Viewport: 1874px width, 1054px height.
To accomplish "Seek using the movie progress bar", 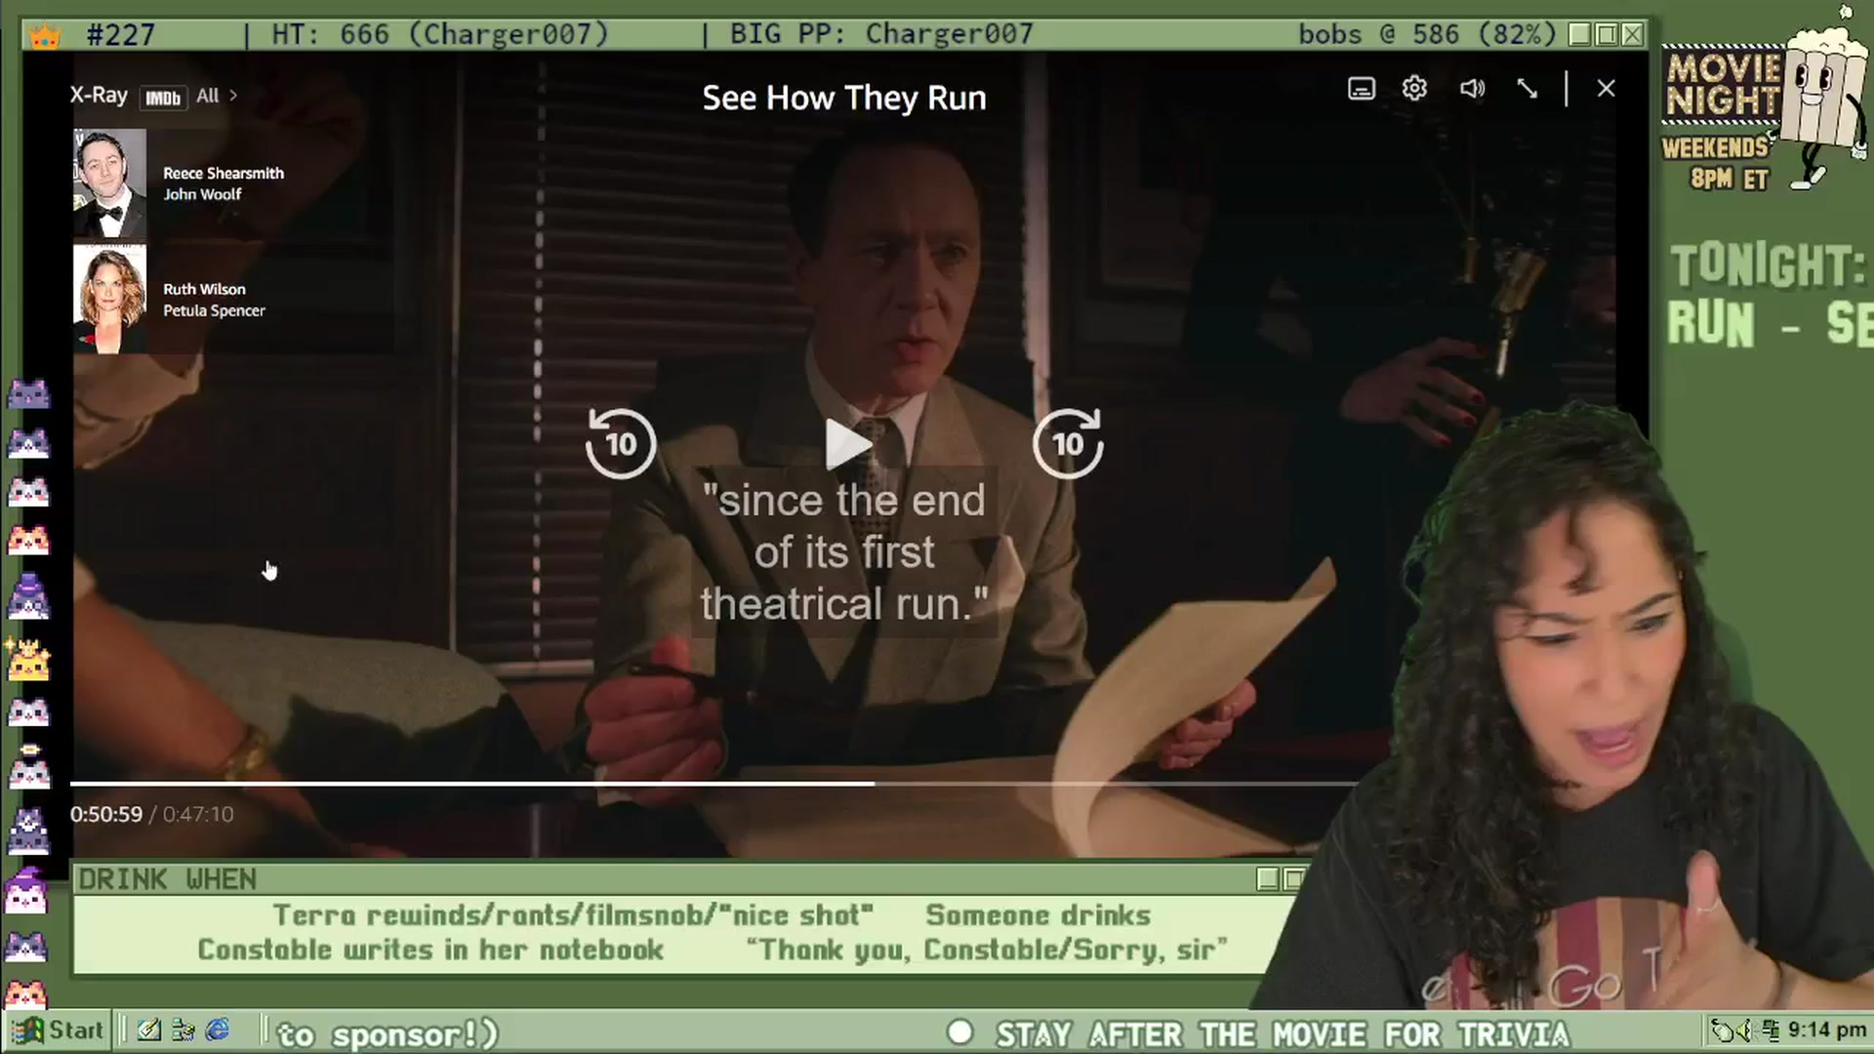I will tap(713, 784).
